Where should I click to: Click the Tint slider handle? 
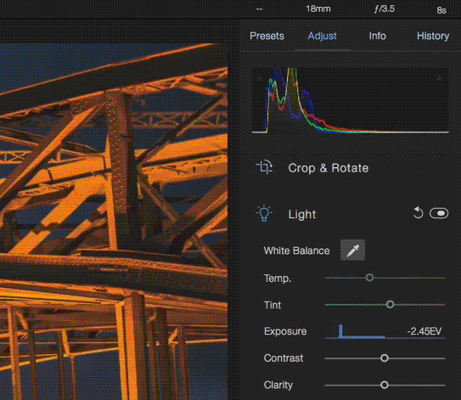pos(390,304)
